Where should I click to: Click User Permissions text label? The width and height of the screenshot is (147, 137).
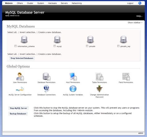coord(20,82)
